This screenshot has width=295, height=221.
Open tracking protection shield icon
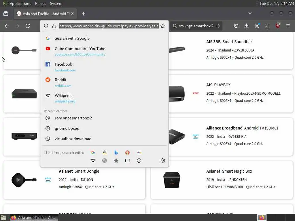46,26
